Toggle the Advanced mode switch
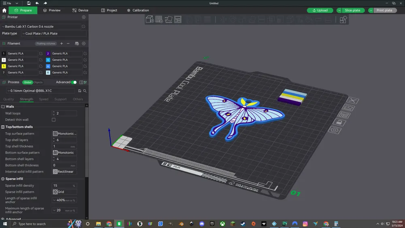This screenshot has height=228, width=405. pos(74,82)
